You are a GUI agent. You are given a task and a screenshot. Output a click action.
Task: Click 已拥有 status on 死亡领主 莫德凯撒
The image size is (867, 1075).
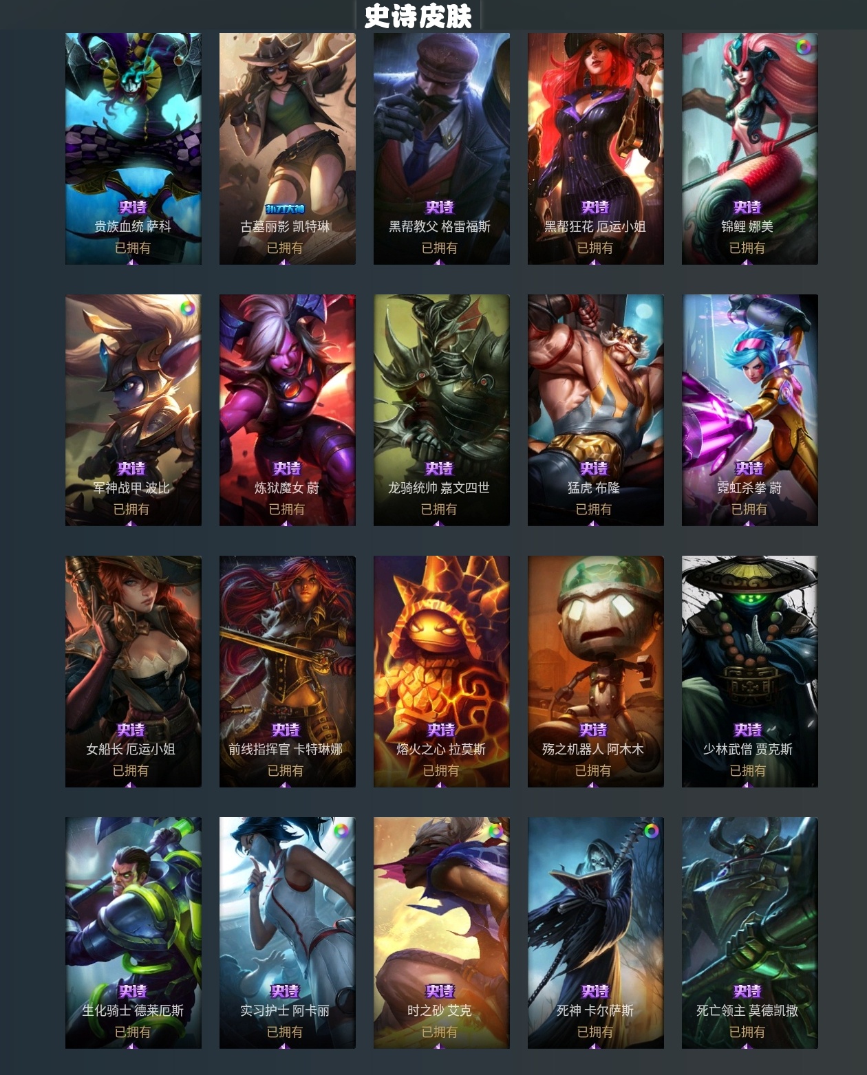(747, 1032)
